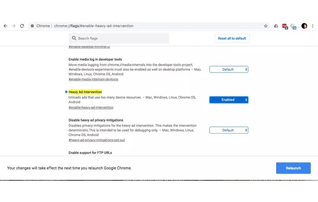Open the profile avatar menu
318x202 pixels.
(304, 26)
